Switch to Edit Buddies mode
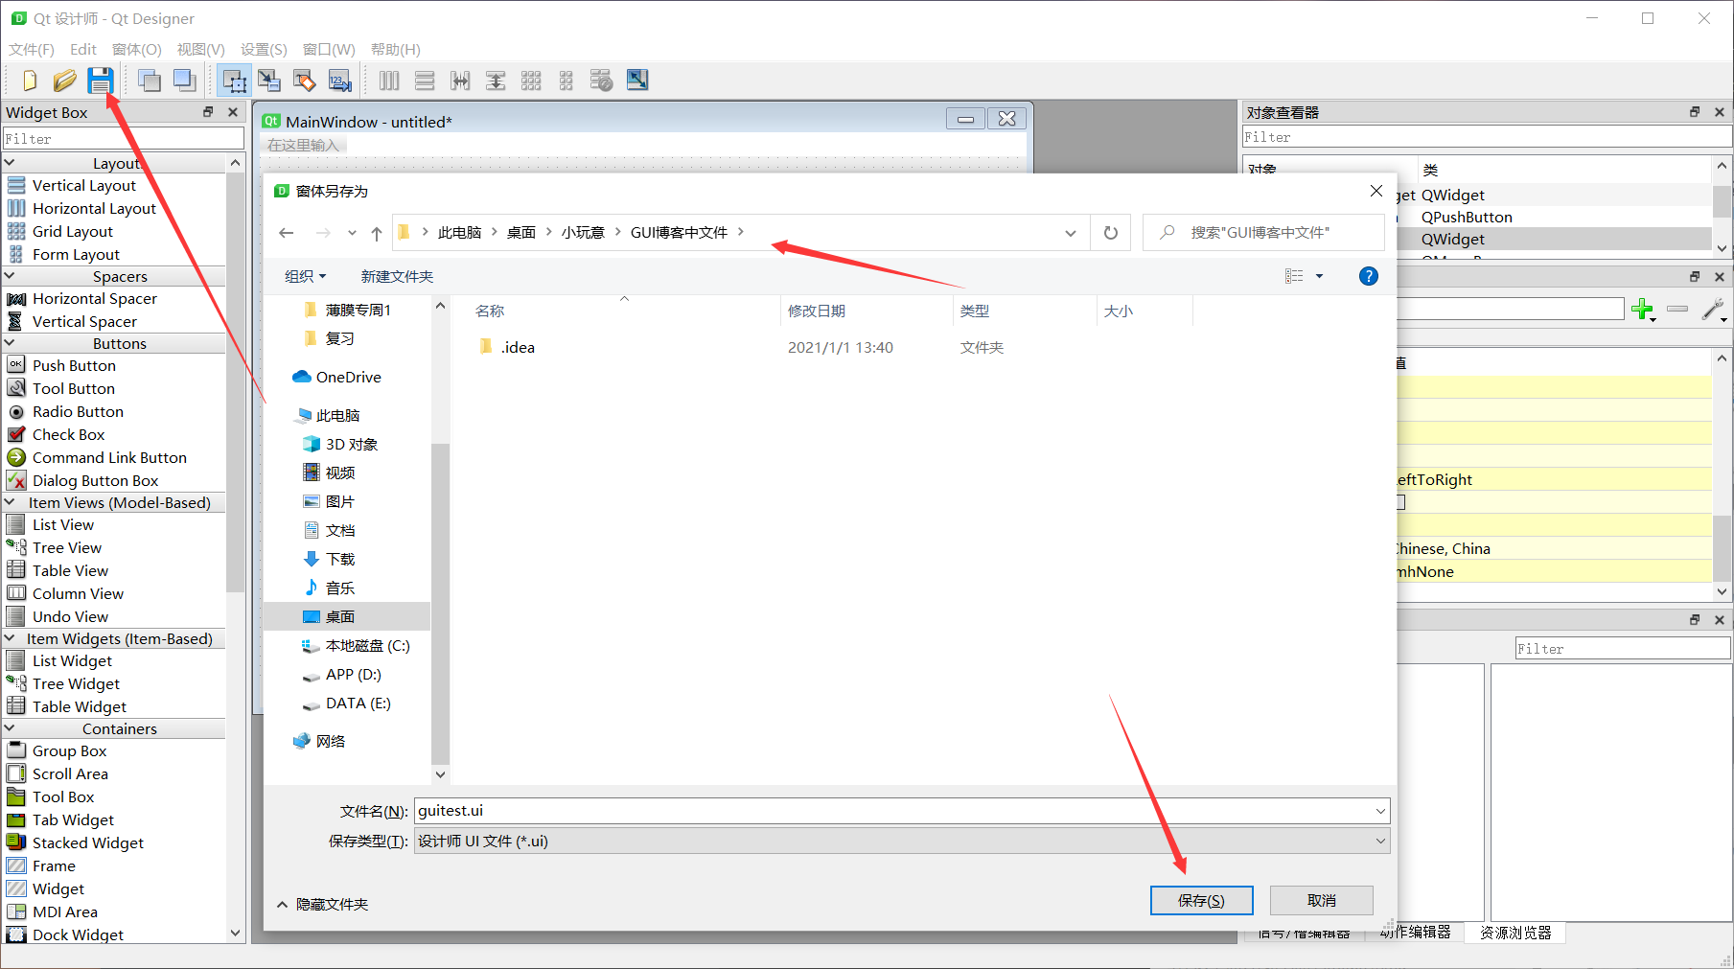 [305, 81]
